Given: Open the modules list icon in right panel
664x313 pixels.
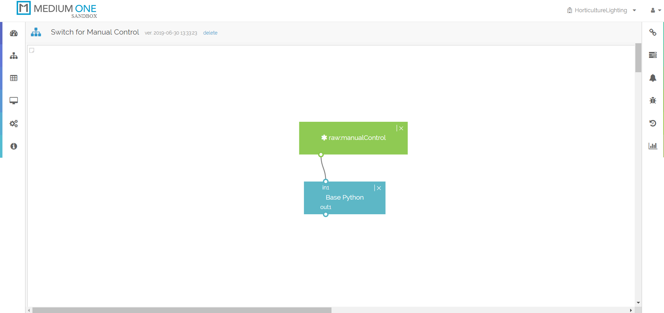Looking at the screenshot, I should [652, 55].
